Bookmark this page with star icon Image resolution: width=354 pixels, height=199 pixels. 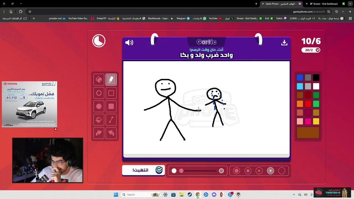(30, 12)
